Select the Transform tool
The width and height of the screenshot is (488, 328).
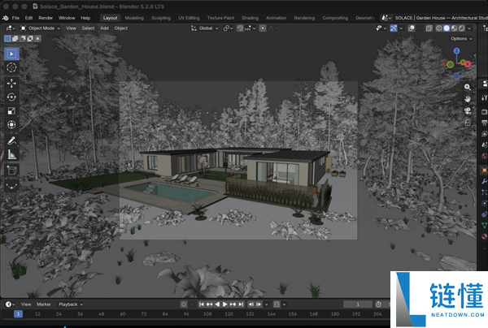coord(11,124)
